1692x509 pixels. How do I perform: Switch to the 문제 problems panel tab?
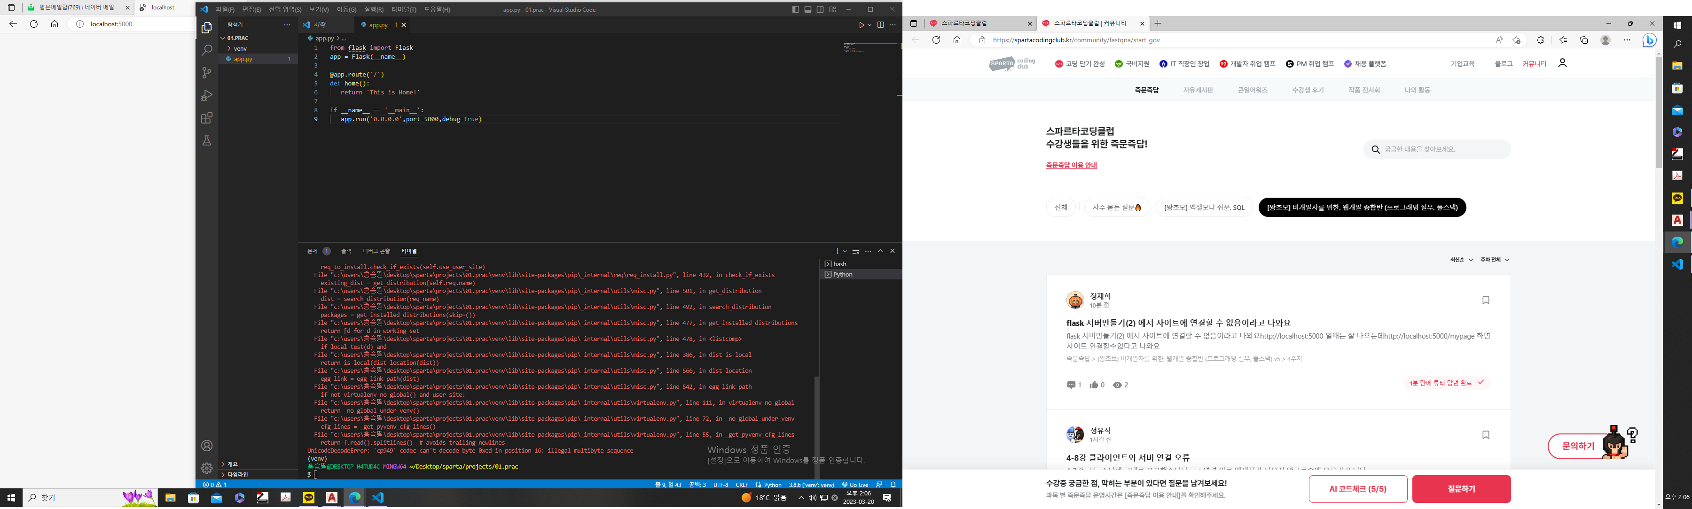tap(319, 251)
